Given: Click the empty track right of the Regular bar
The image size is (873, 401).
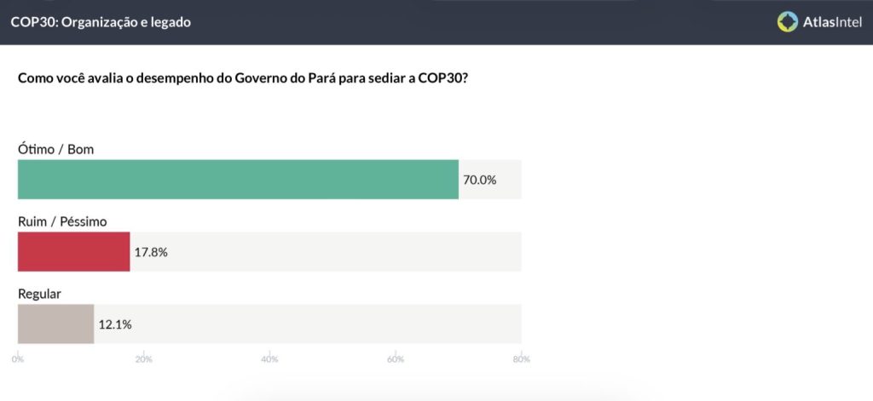Looking at the screenshot, I should pos(324,324).
